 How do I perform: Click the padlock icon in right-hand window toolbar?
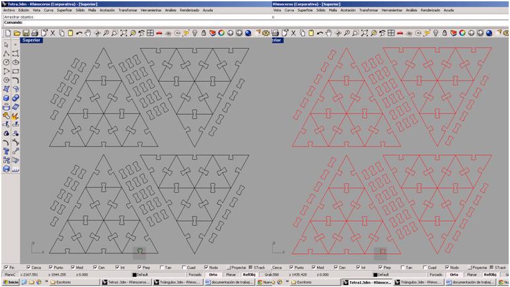(445, 33)
